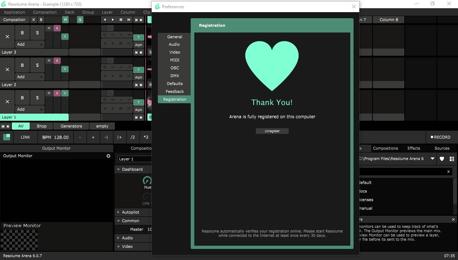Viewport: 458px width, 260px height.
Task: Close the help panel with X
Action: 453,219
